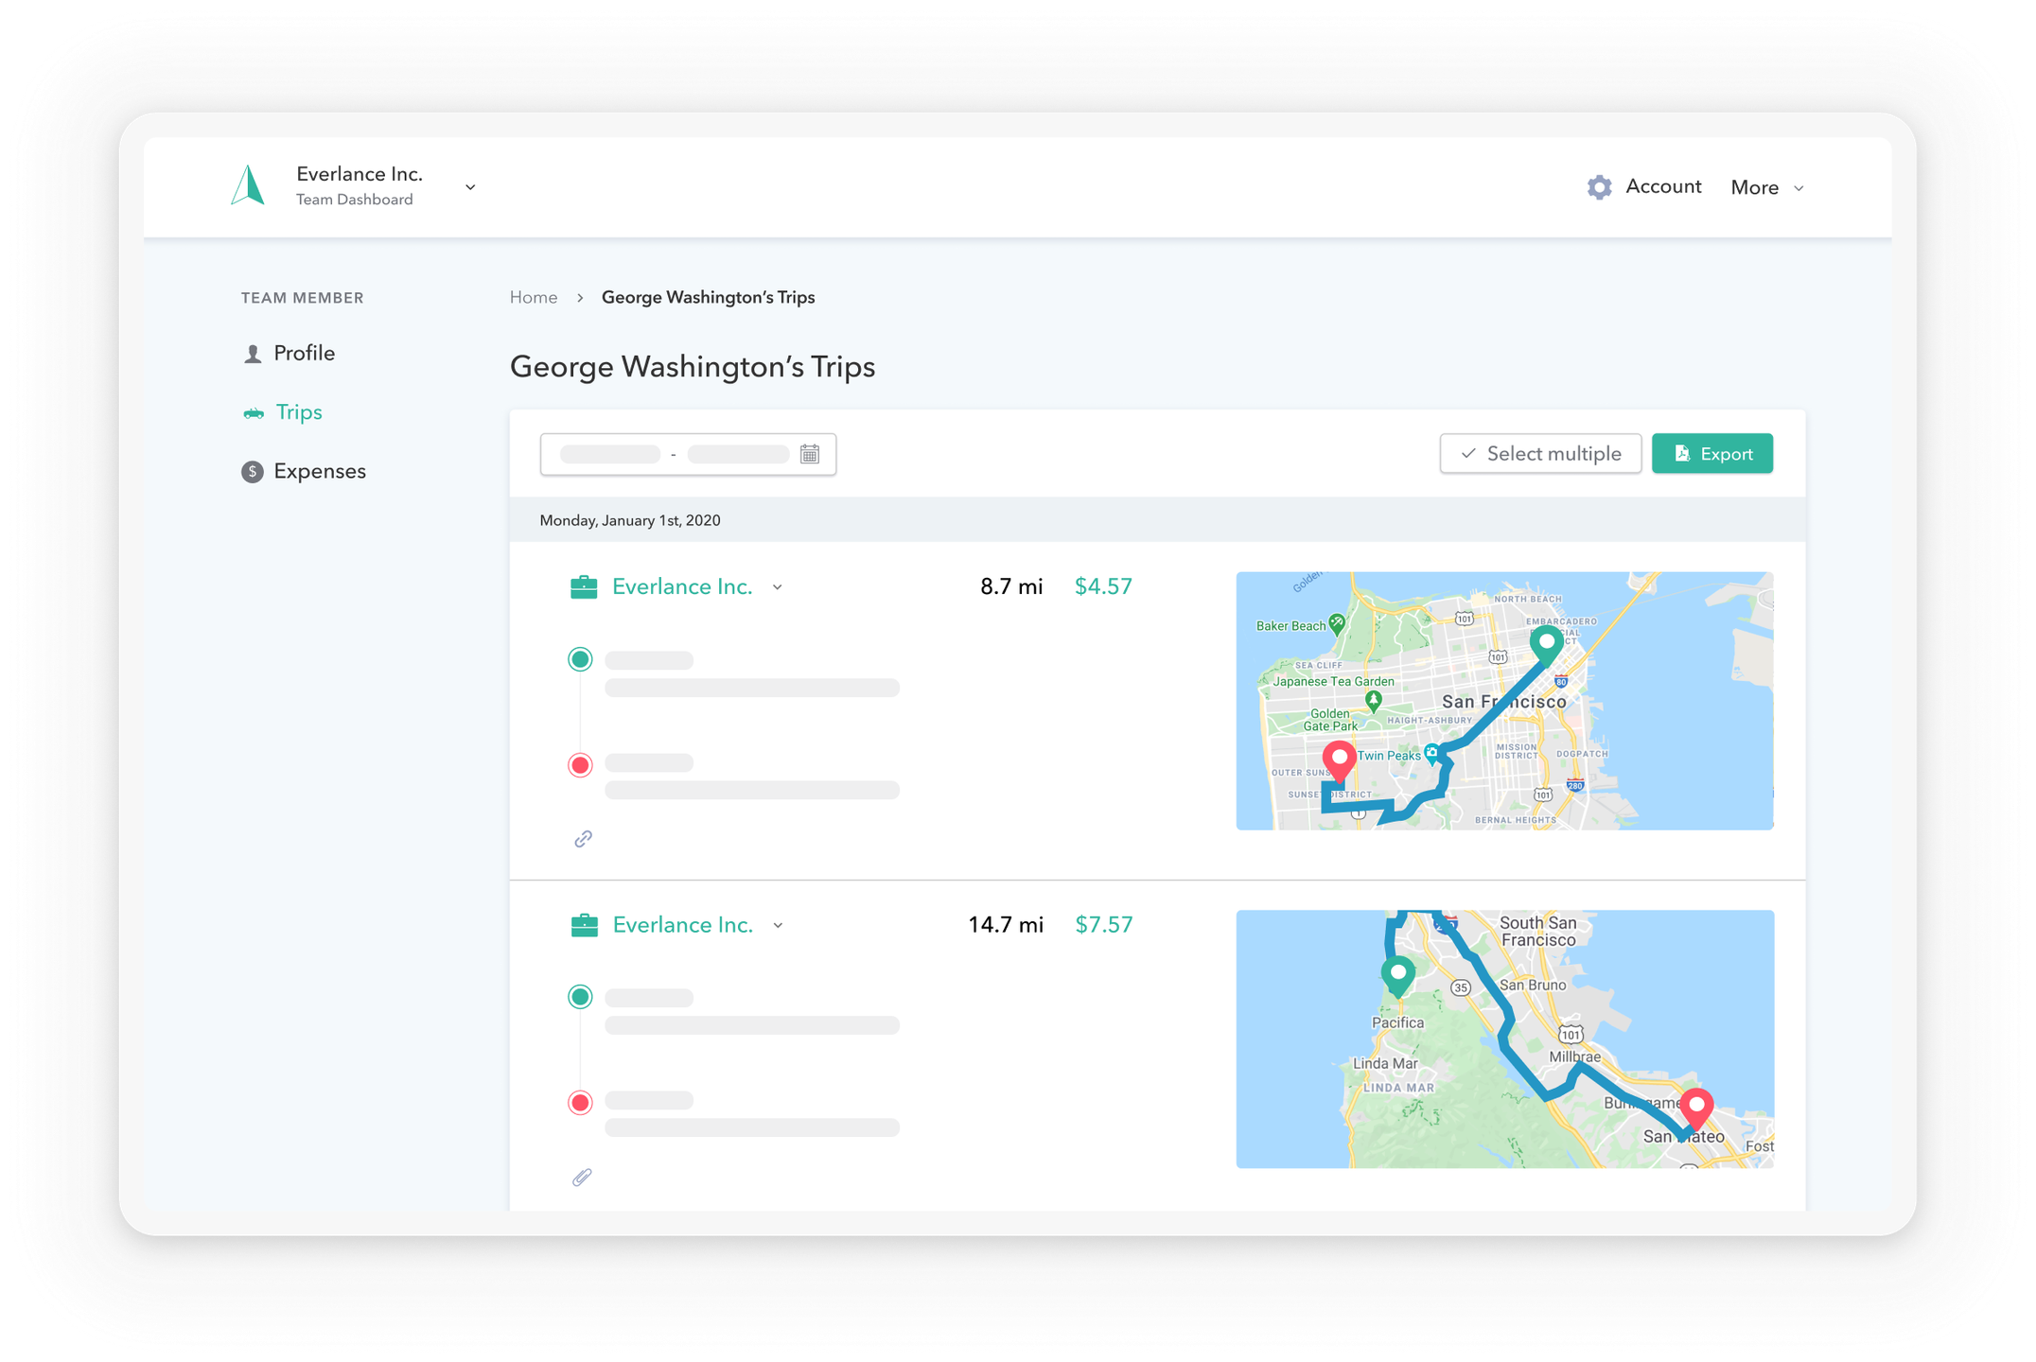The image size is (2036, 1362).
Task: Click briefcase icon on 8.7 mi trip
Action: point(584,587)
